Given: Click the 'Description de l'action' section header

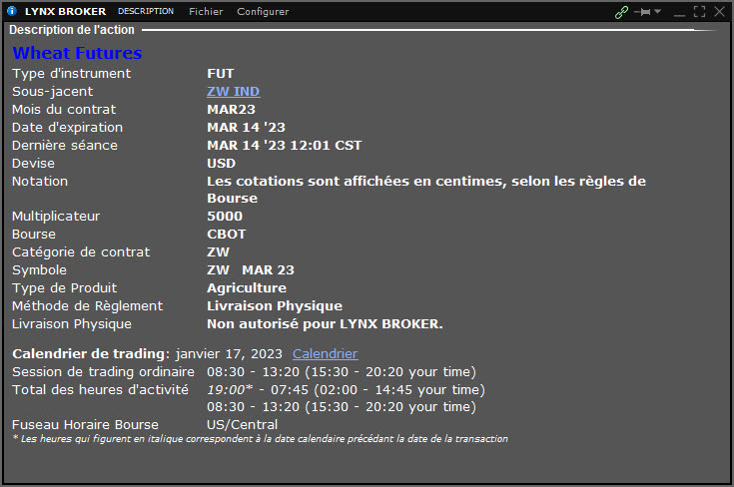Looking at the screenshot, I should click(72, 30).
